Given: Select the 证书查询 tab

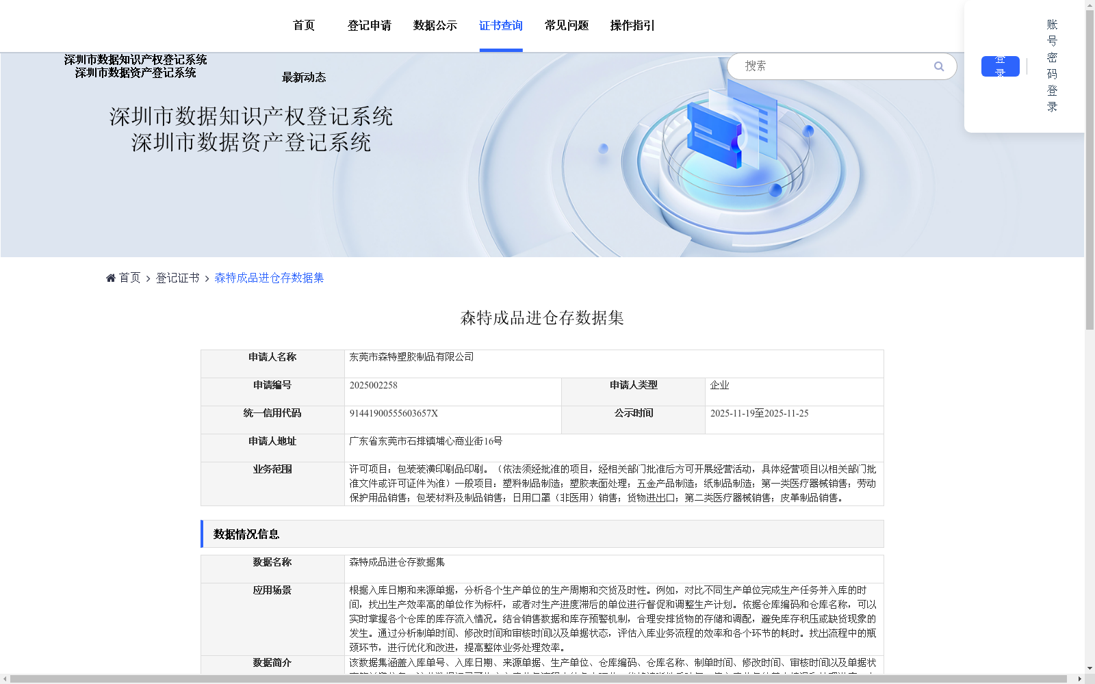Looking at the screenshot, I should point(501,25).
